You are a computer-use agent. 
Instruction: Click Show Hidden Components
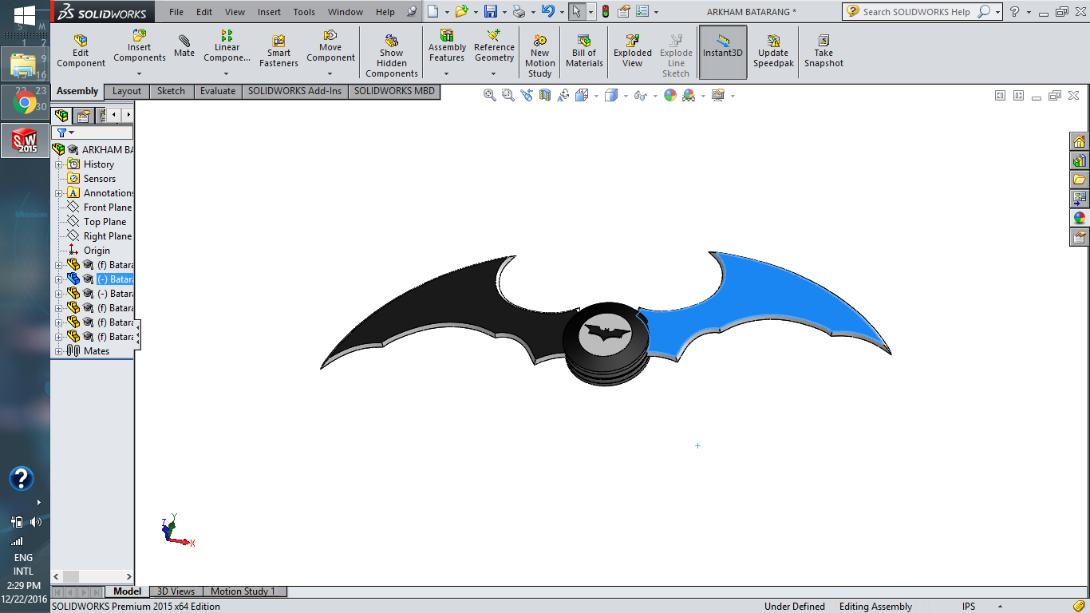[x=391, y=56]
